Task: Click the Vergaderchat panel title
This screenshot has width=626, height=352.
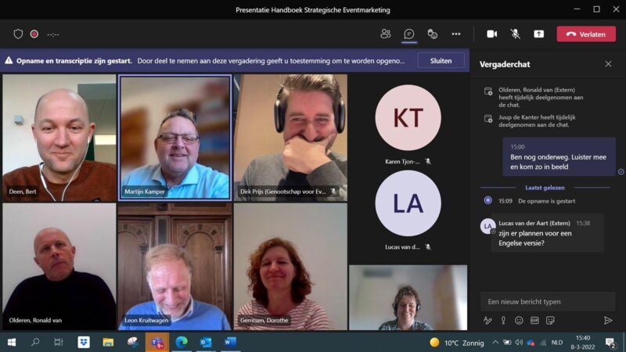Action: pos(505,64)
